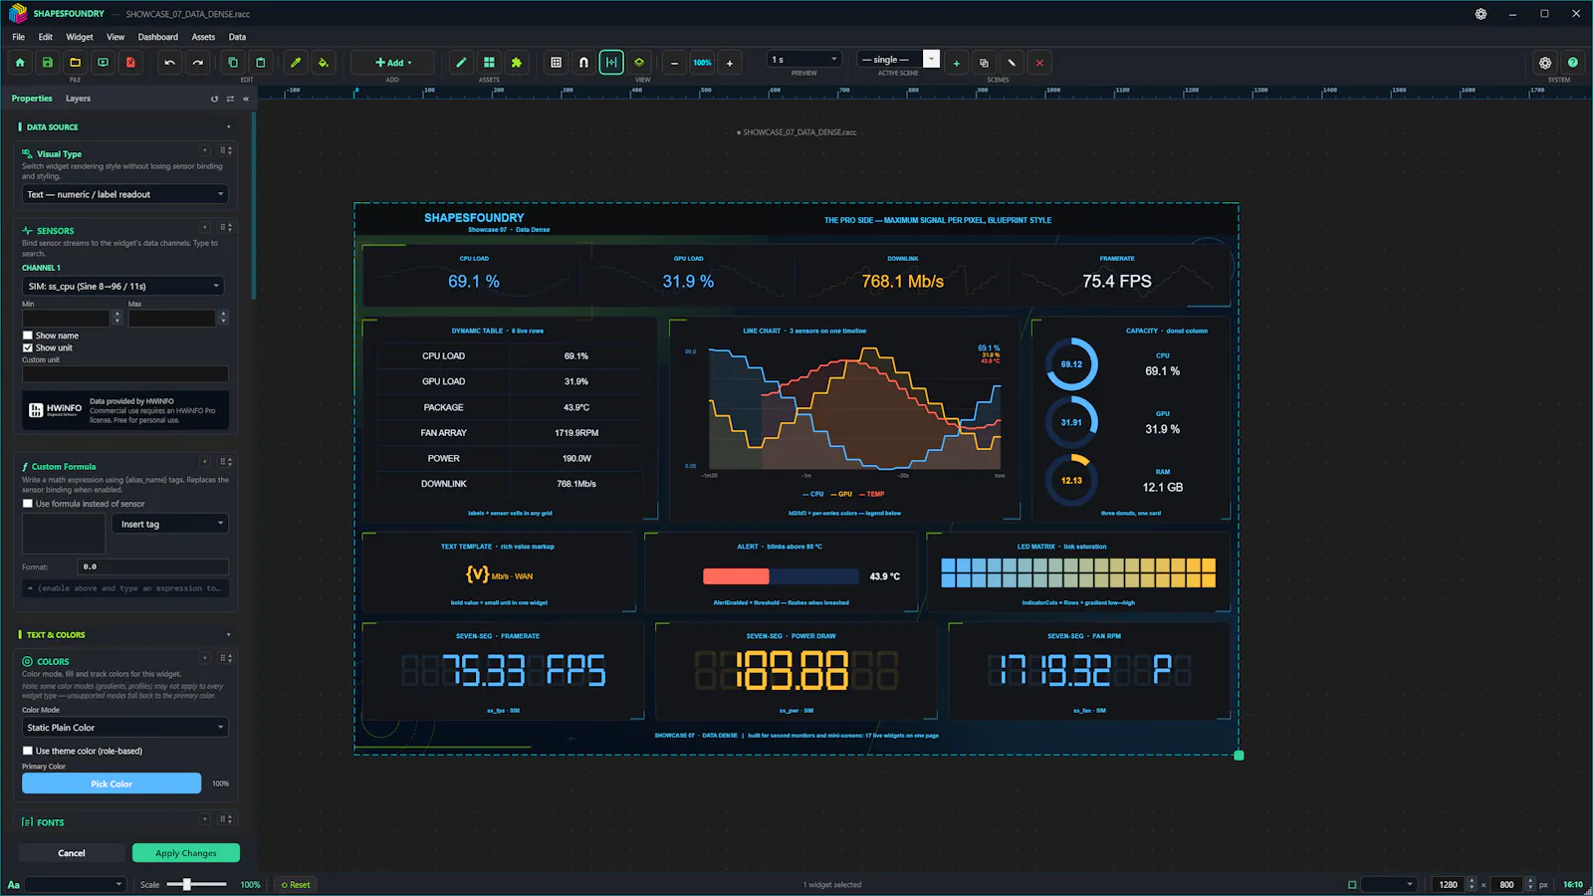Viewport: 1593px width, 896px height.
Task: Click the green resize handle of dashboard
Action: point(1239,756)
